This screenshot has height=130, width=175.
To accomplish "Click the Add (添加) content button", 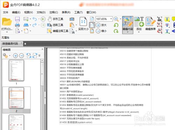I will click(x=139, y=24).
